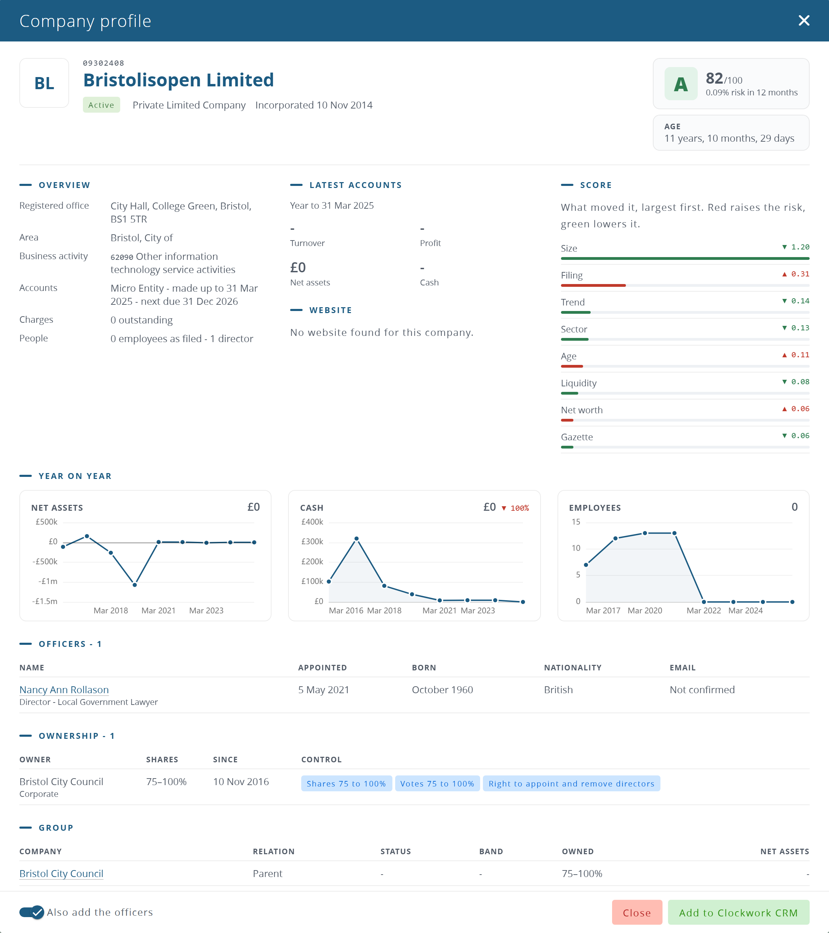Screen dimensions: 829x933
Task: Click the red Close button
Action: (637, 913)
